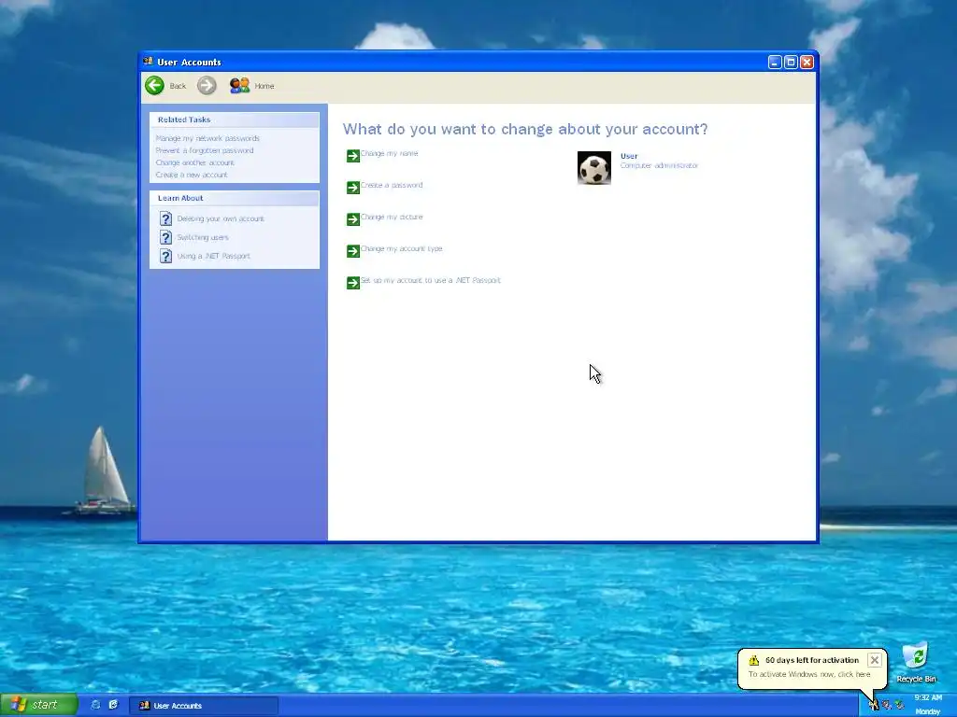Image resolution: width=957 pixels, height=717 pixels.
Task: Click the arrow icon beside .NET Passport setup
Action: 352,283
